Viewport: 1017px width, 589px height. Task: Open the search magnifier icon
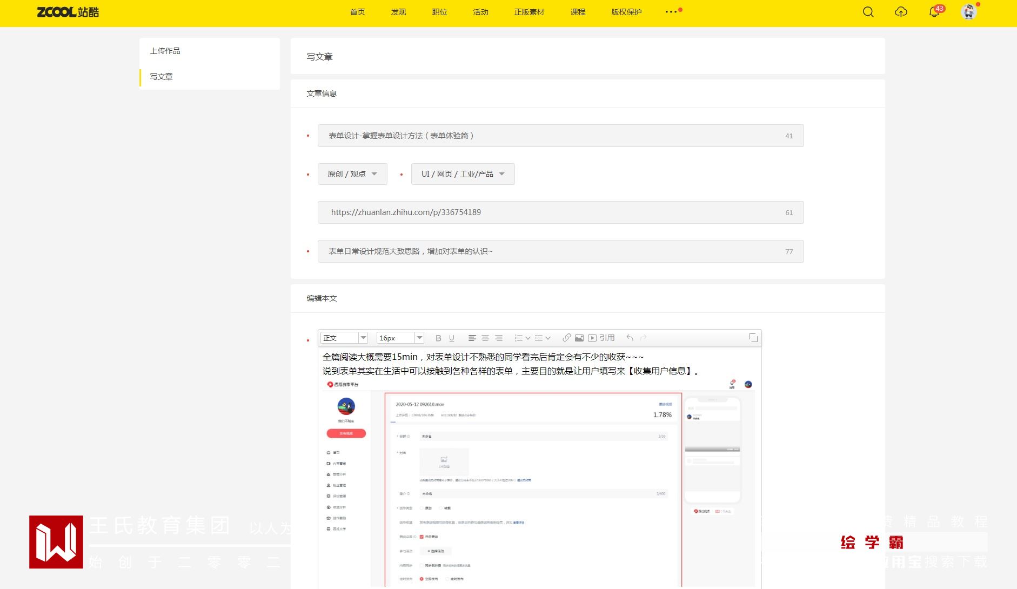[868, 12]
